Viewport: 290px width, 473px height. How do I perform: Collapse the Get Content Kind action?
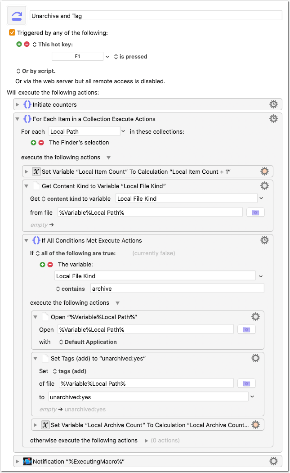pos(27,186)
